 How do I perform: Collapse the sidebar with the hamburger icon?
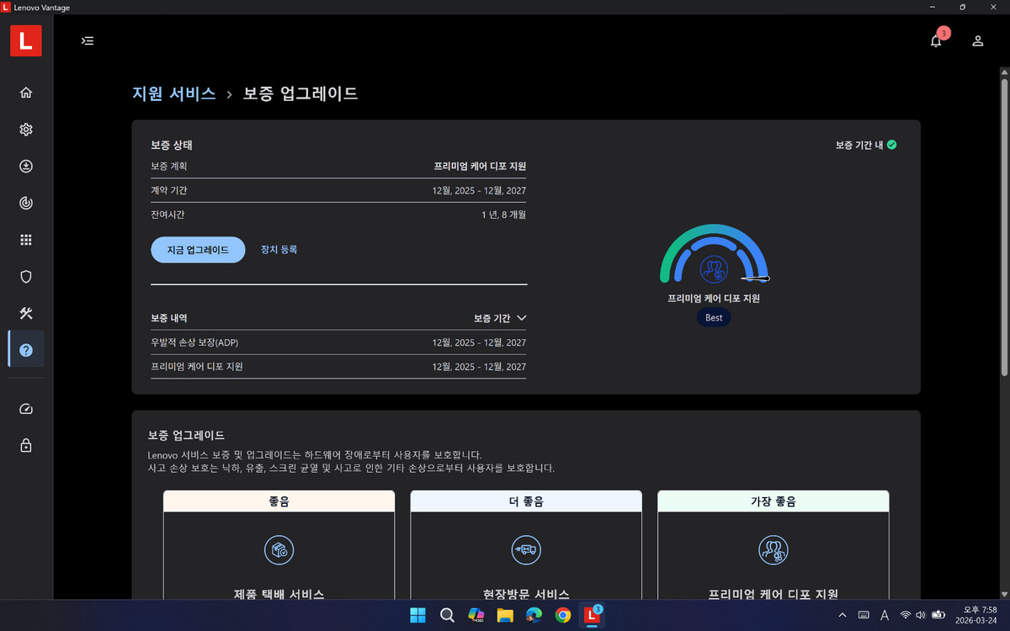[87, 40]
